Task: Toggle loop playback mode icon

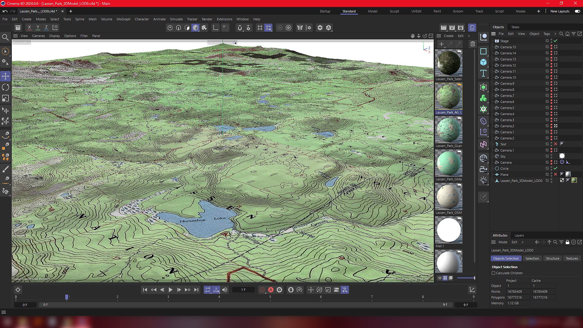Action: 208,290
